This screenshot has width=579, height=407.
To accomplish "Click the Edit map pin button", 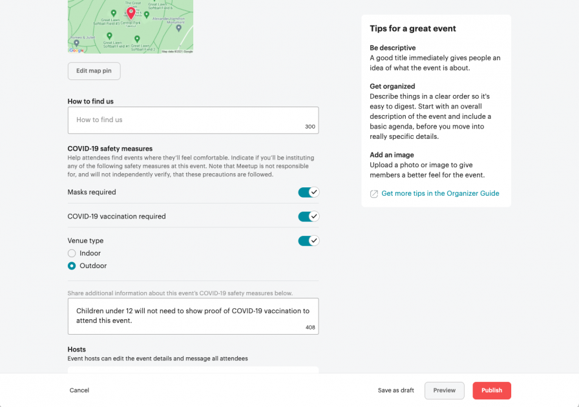I will [x=94, y=71].
